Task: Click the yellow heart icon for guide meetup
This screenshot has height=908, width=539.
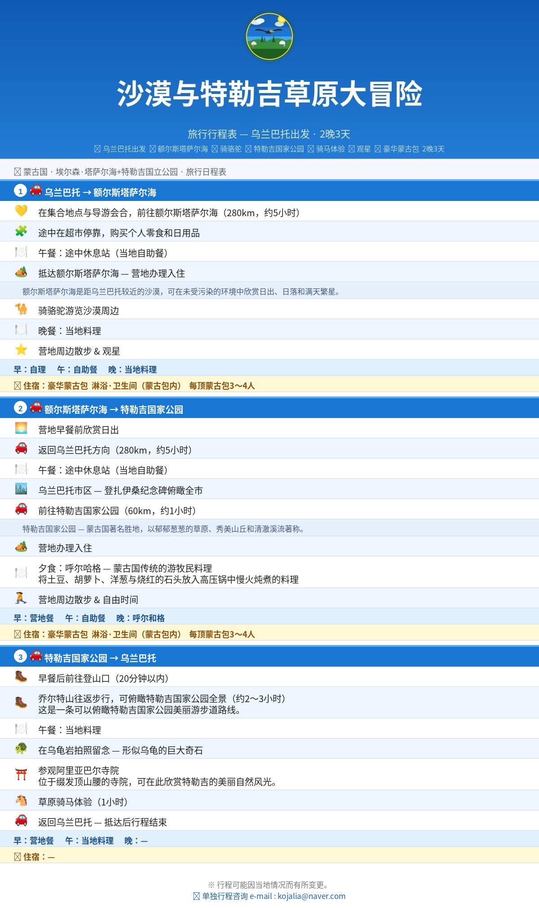Action: click(21, 211)
